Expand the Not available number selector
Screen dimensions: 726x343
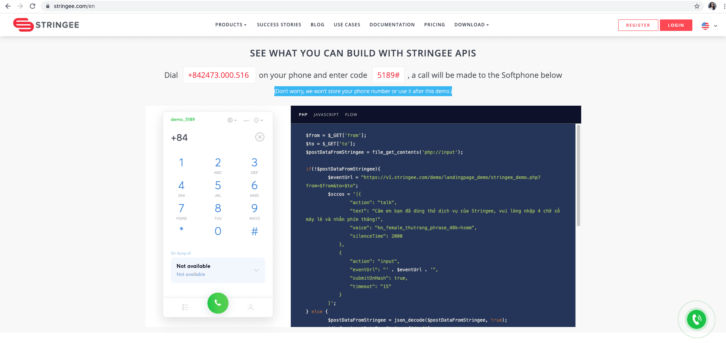pyautogui.click(x=218, y=270)
